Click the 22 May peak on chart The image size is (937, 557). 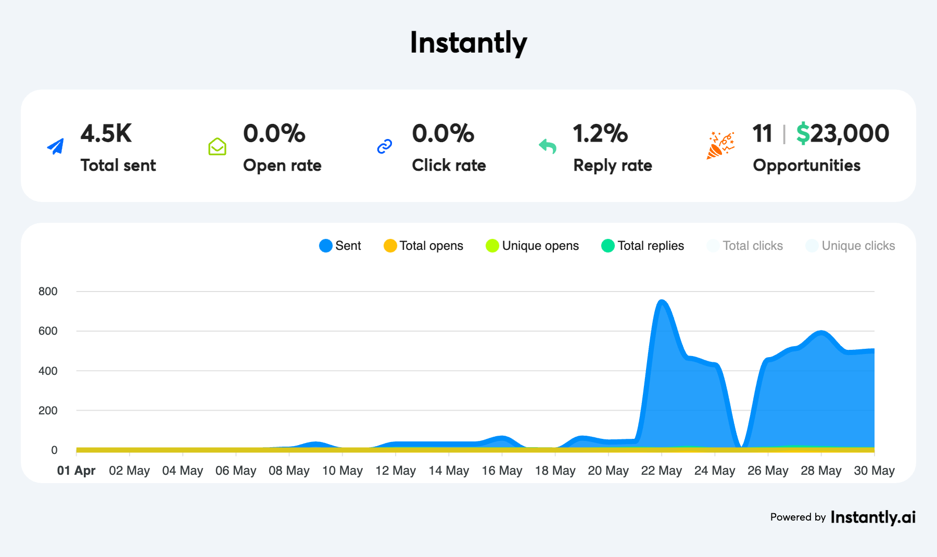click(x=662, y=301)
